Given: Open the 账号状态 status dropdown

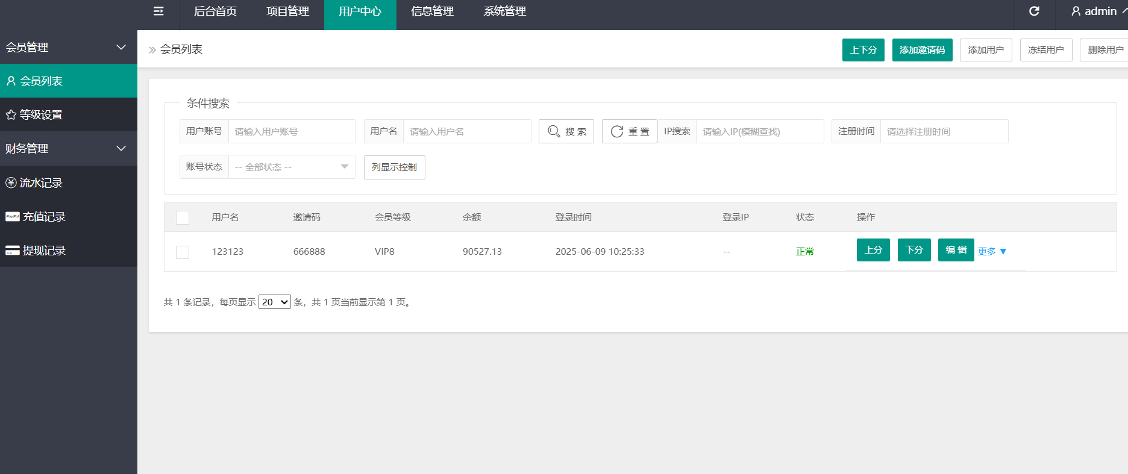Looking at the screenshot, I should [292, 167].
